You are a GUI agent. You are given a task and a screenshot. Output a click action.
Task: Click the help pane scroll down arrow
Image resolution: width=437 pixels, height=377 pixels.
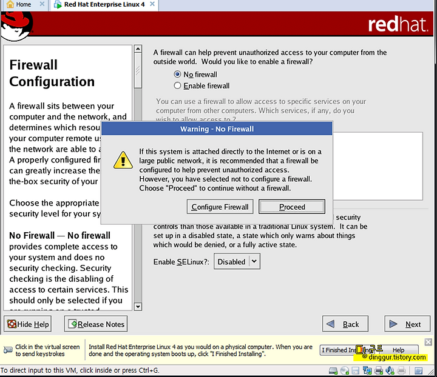tap(138, 307)
